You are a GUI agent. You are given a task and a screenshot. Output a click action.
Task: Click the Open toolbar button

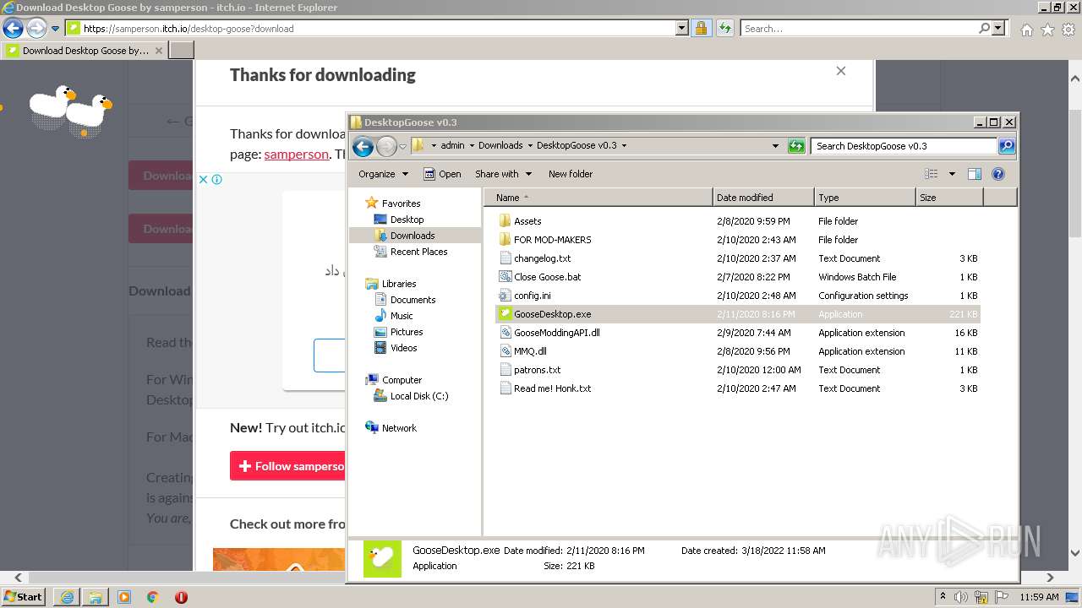pos(442,174)
